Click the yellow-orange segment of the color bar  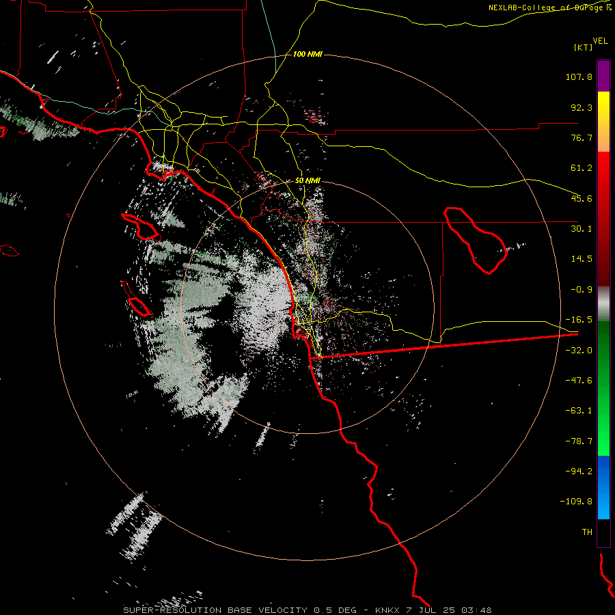(603, 122)
